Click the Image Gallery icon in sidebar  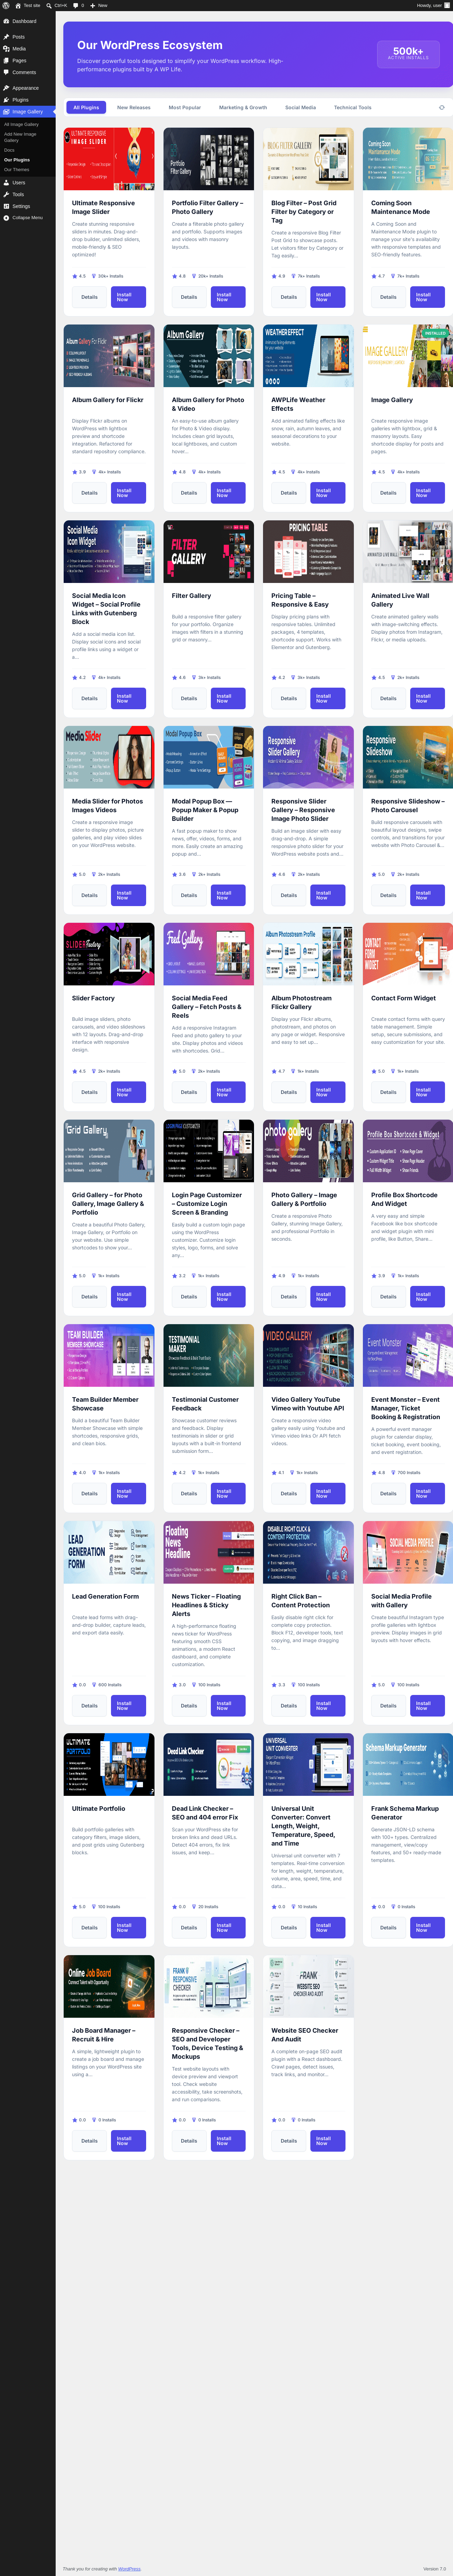point(6,112)
